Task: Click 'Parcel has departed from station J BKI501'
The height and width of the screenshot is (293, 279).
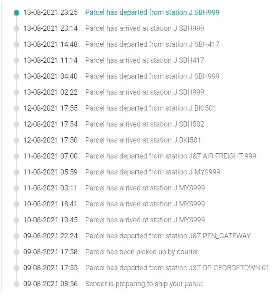Action: pyautogui.click(x=150, y=108)
